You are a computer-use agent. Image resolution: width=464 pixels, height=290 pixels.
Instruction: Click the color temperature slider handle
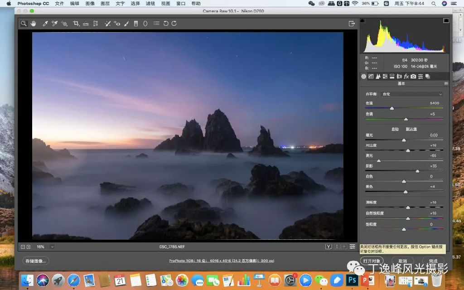[x=392, y=108]
